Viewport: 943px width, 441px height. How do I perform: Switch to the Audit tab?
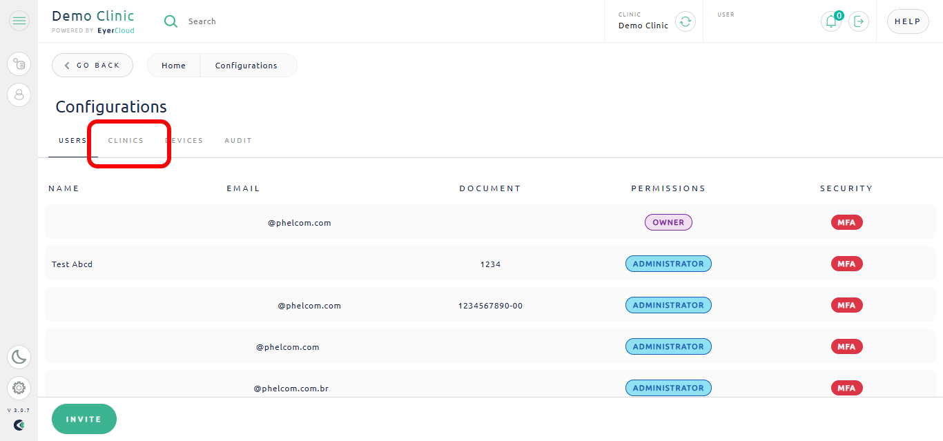point(238,141)
